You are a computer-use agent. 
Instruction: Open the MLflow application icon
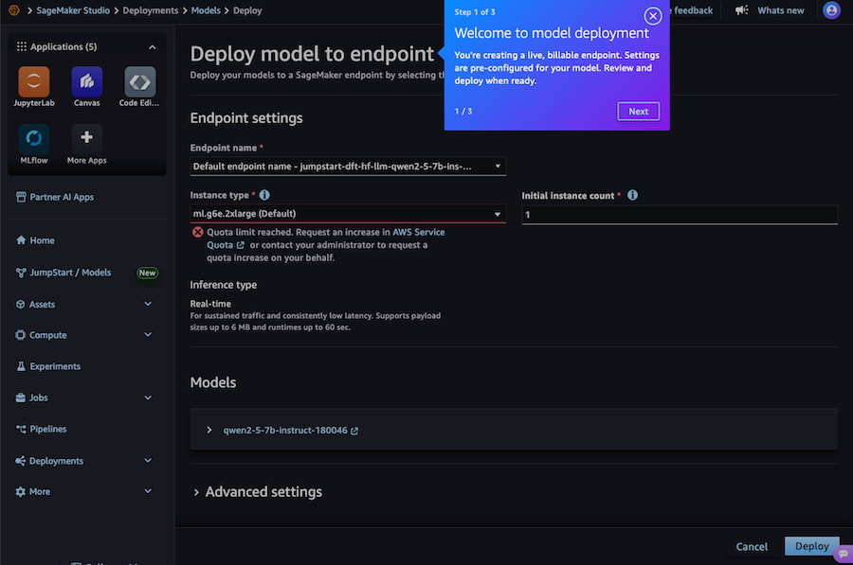point(34,138)
